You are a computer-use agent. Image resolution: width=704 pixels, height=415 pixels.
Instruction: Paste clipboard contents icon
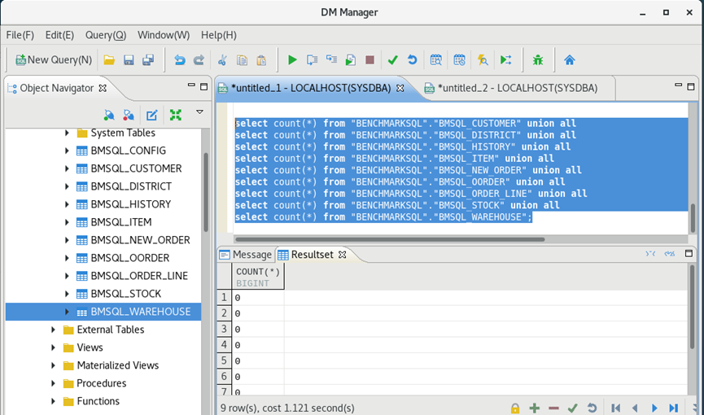click(x=261, y=59)
